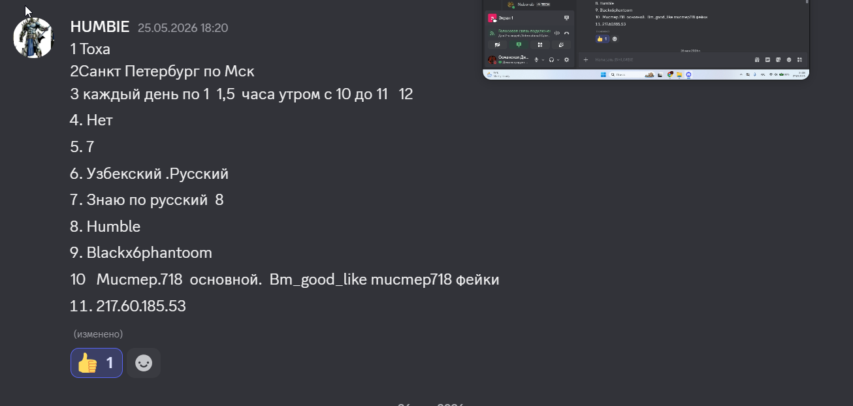Image resolution: width=853 pixels, height=406 pixels.
Task: Click the 25.05.2026 18:20 message timestamp
Action: [x=183, y=28]
